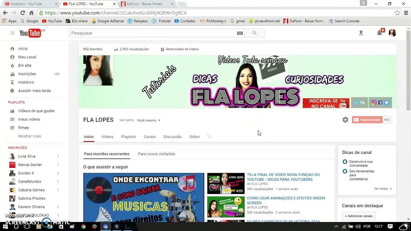
Task: Go to the YouTube logo home
Action: click(30, 33)
